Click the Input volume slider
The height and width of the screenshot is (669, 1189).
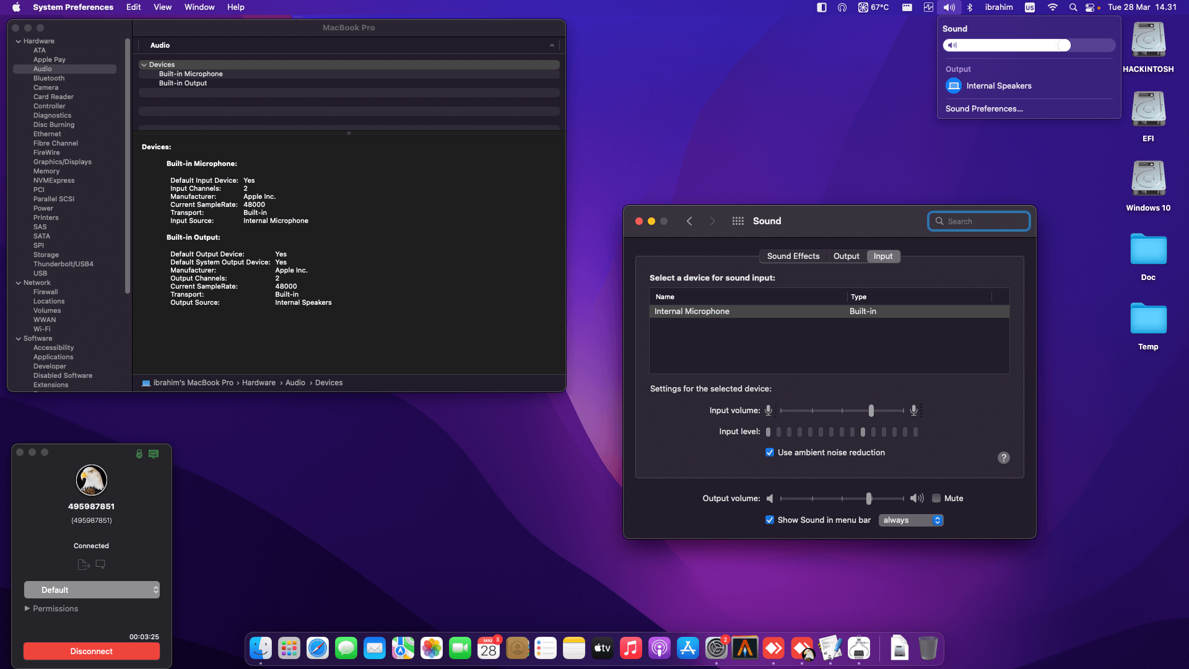[x=842, y=411]
